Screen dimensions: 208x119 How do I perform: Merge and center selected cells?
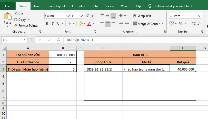pyautogui.click(x=146, y=24)
